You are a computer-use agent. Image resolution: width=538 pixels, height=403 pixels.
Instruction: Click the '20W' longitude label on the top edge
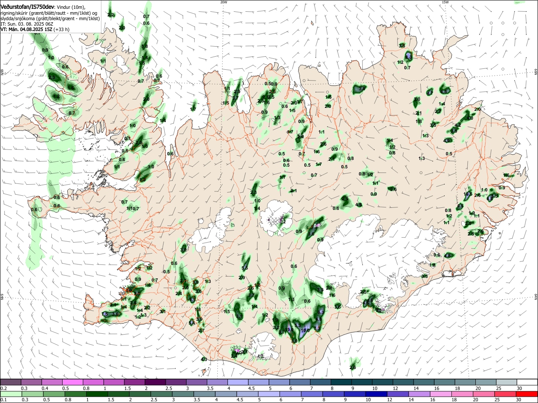click(x=224, y=2)
